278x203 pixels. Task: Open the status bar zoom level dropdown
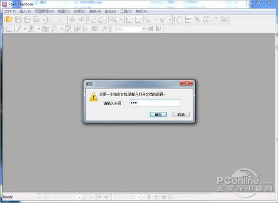tap(138, 197)
